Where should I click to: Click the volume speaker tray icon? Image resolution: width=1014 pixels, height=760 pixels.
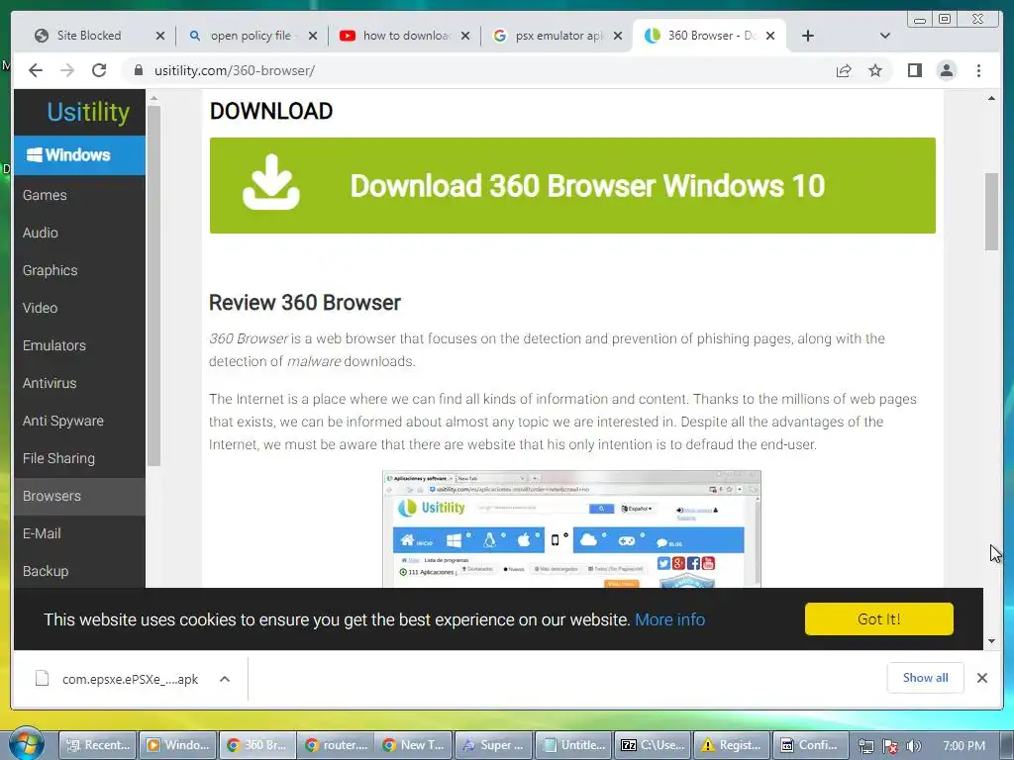[913, 746]
